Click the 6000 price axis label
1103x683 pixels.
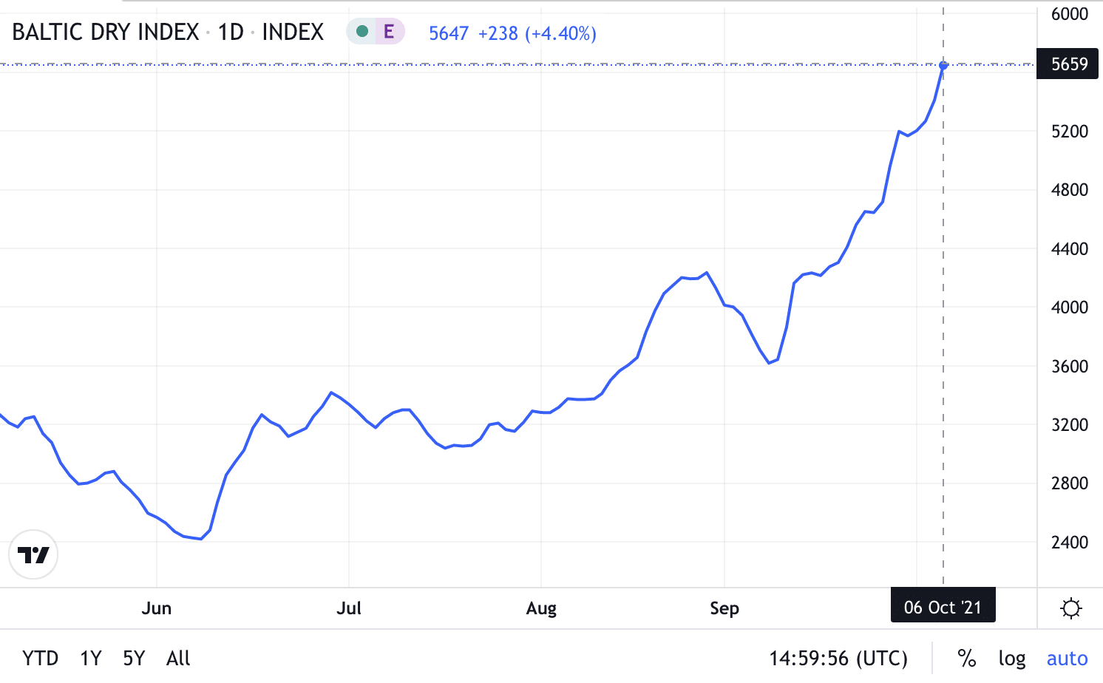(1070, 13)
